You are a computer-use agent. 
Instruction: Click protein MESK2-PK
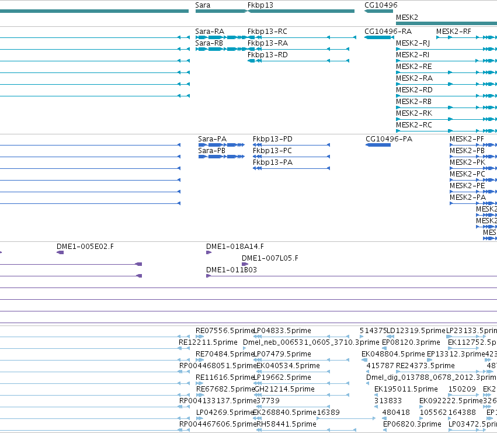[x=473, y=168]
